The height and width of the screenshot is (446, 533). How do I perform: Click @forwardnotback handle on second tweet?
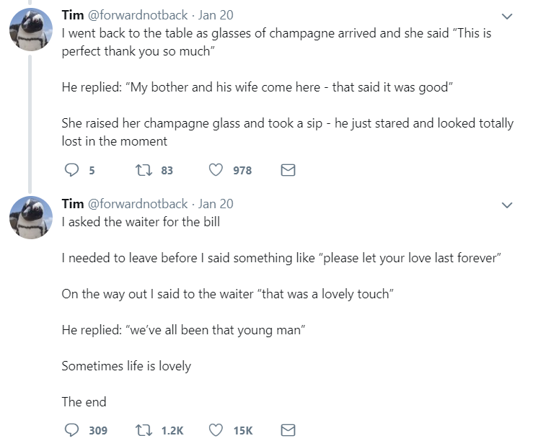(137, 204)
